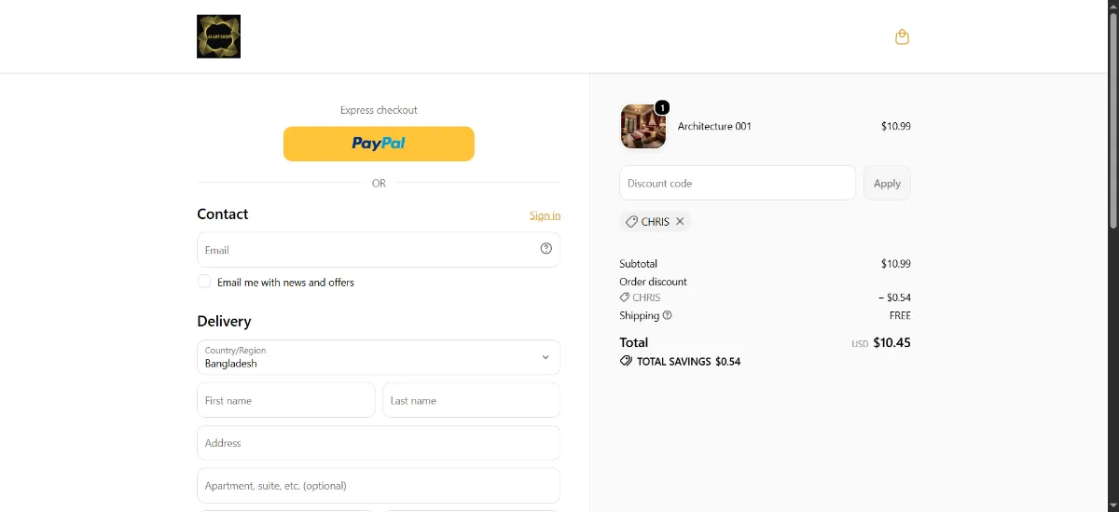Focus the Apartment, suite field
This screenshot has height=512, width=1119.
(379, 486)
